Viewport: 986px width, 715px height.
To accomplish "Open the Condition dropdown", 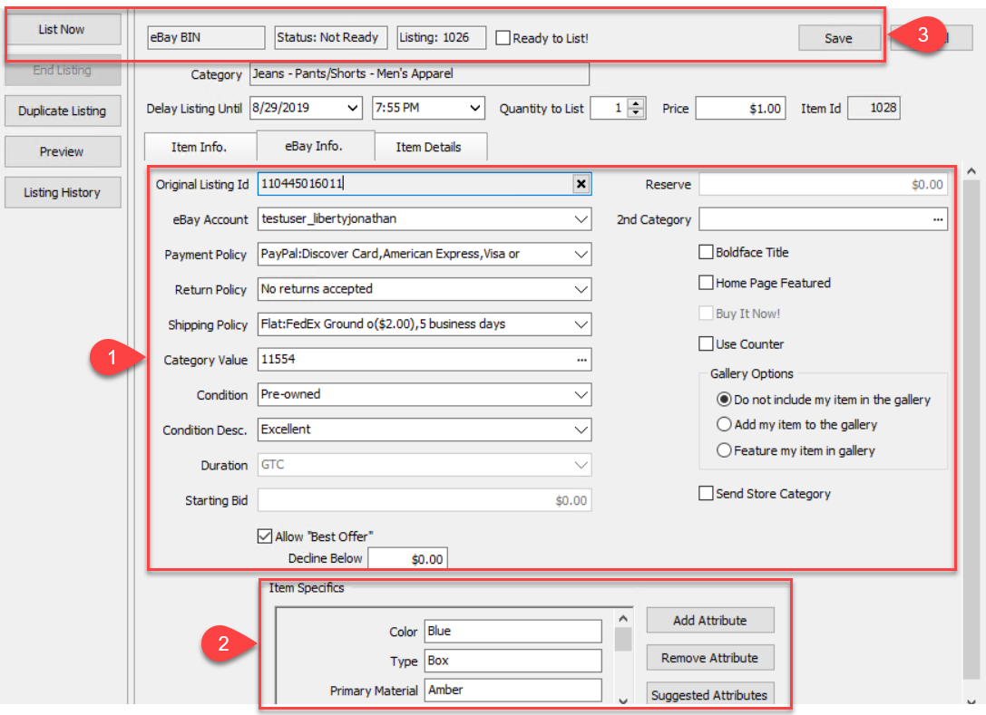I will [x=581, y=395].
